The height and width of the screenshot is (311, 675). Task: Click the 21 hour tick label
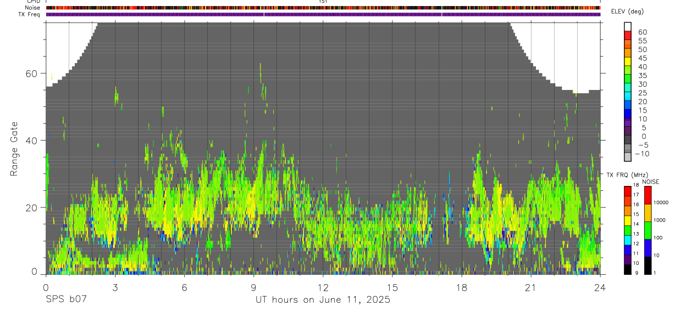531,287
